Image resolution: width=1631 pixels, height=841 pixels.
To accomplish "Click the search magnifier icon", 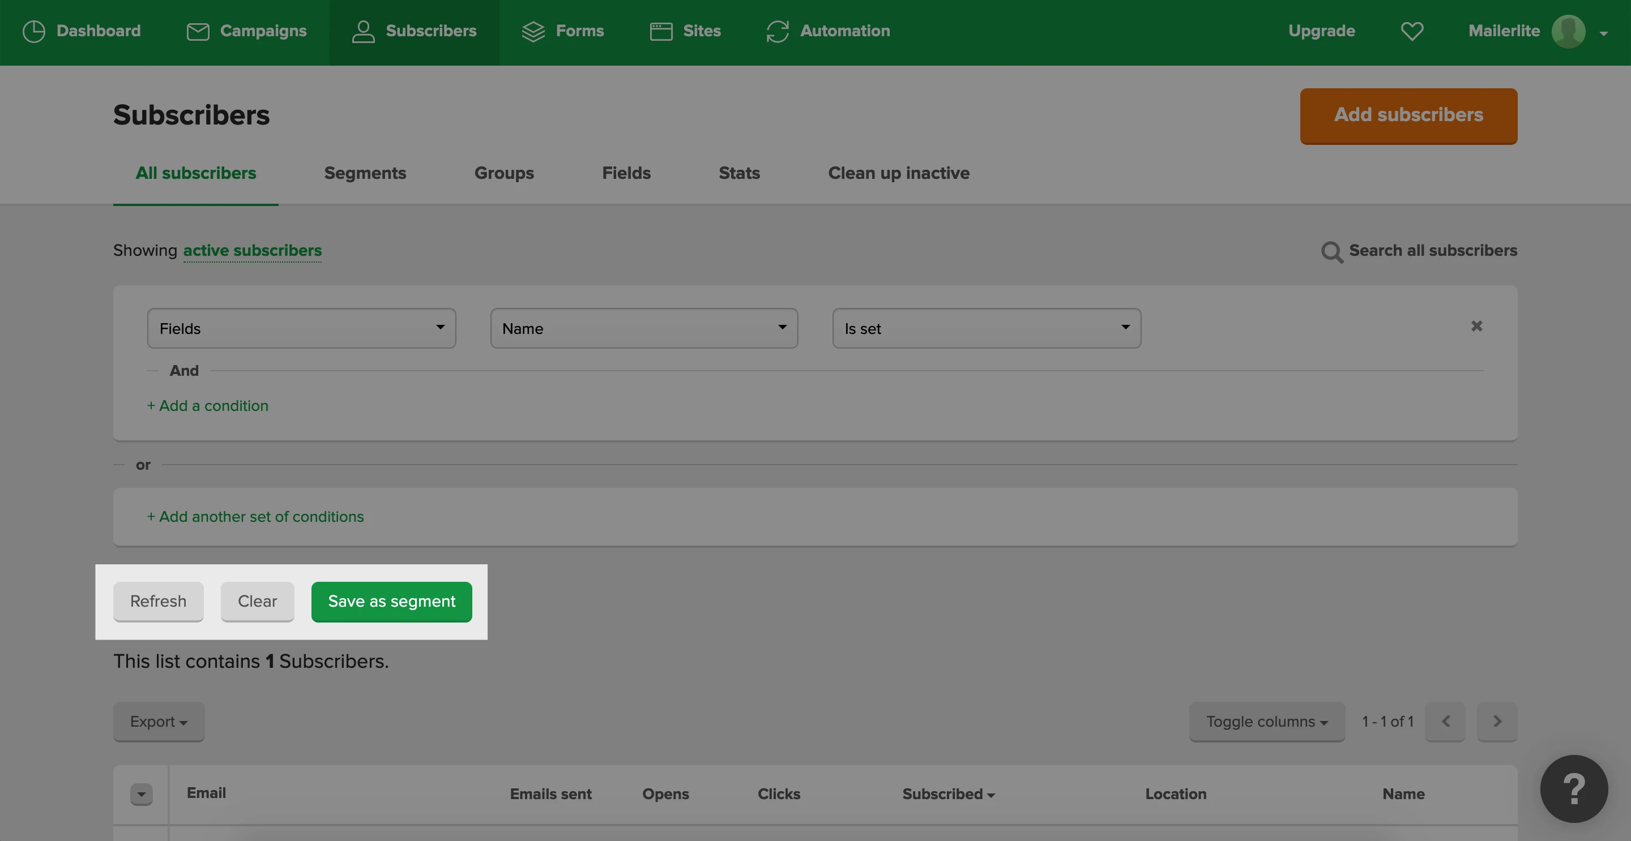I will tap(1331, 252).
